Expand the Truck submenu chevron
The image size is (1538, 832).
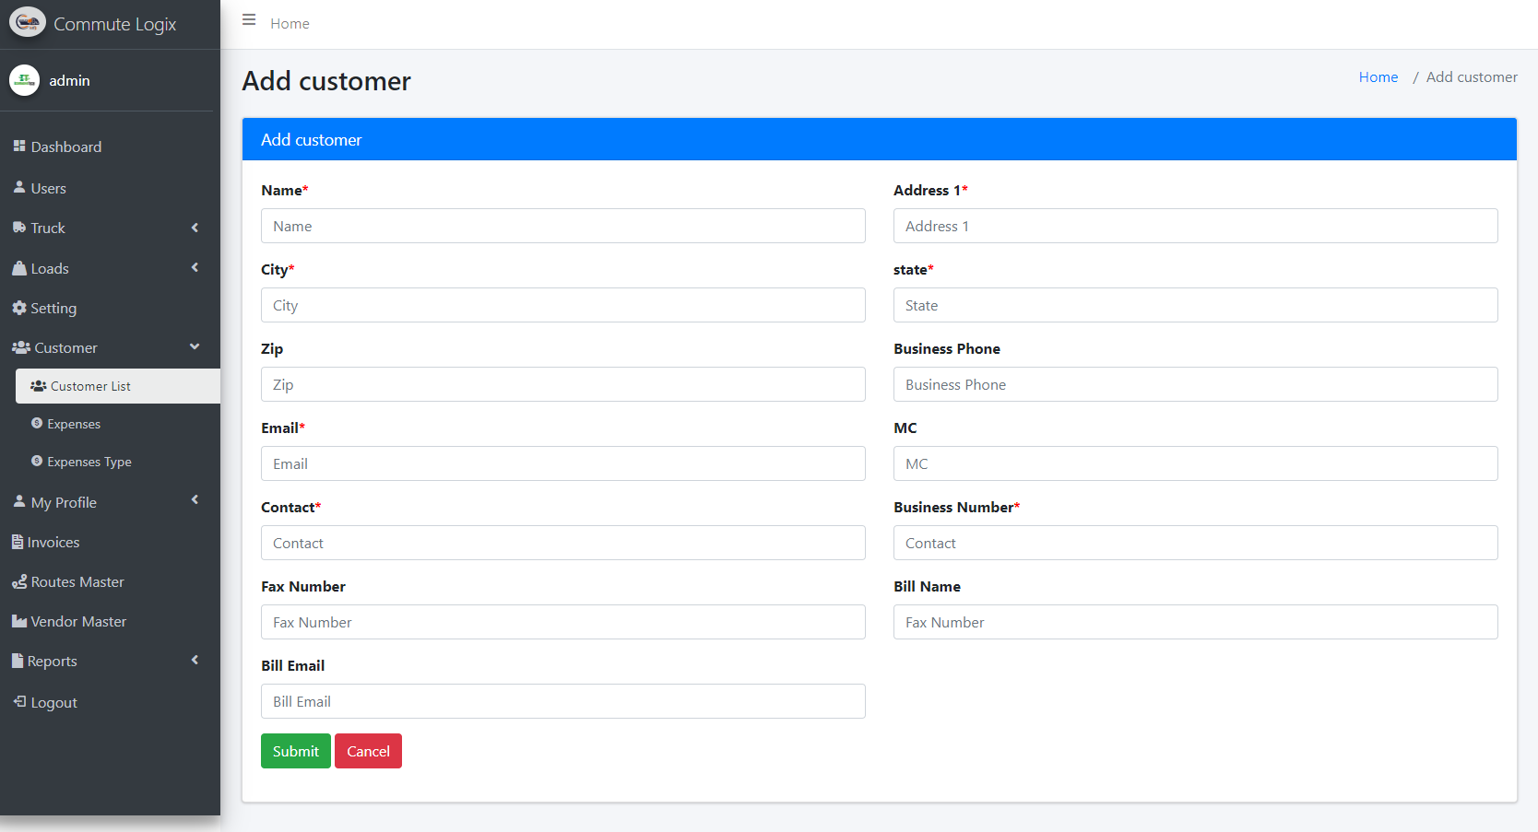[x=195, y=228]
